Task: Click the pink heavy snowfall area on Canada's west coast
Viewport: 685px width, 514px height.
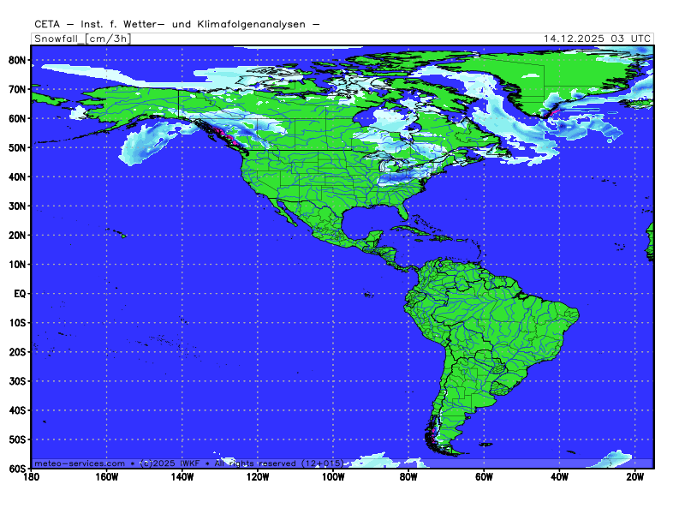Action: (228, 136)
